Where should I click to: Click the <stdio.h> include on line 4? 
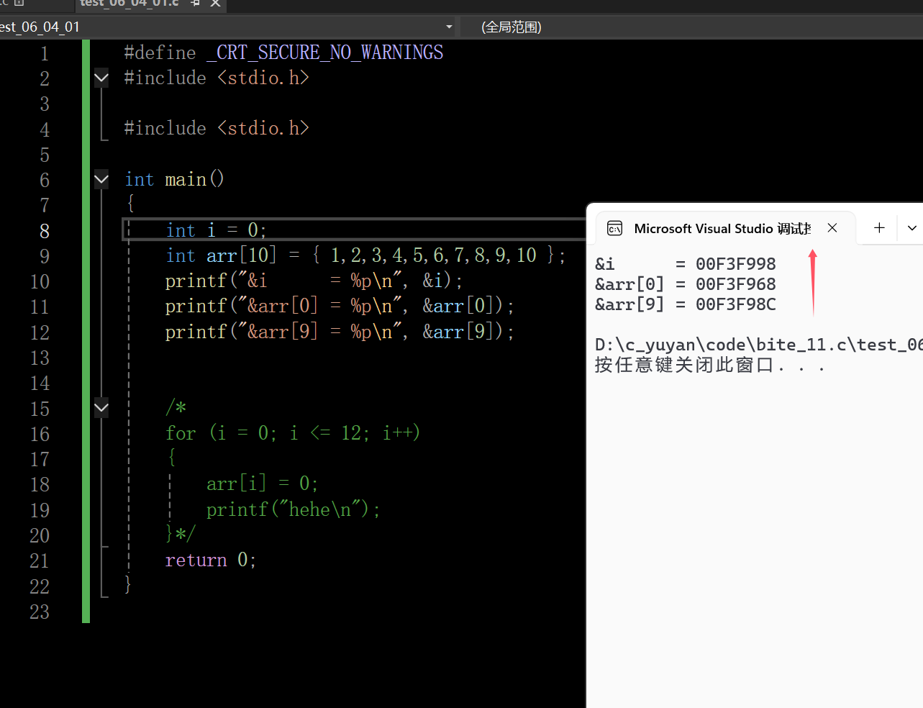[263, 128]
